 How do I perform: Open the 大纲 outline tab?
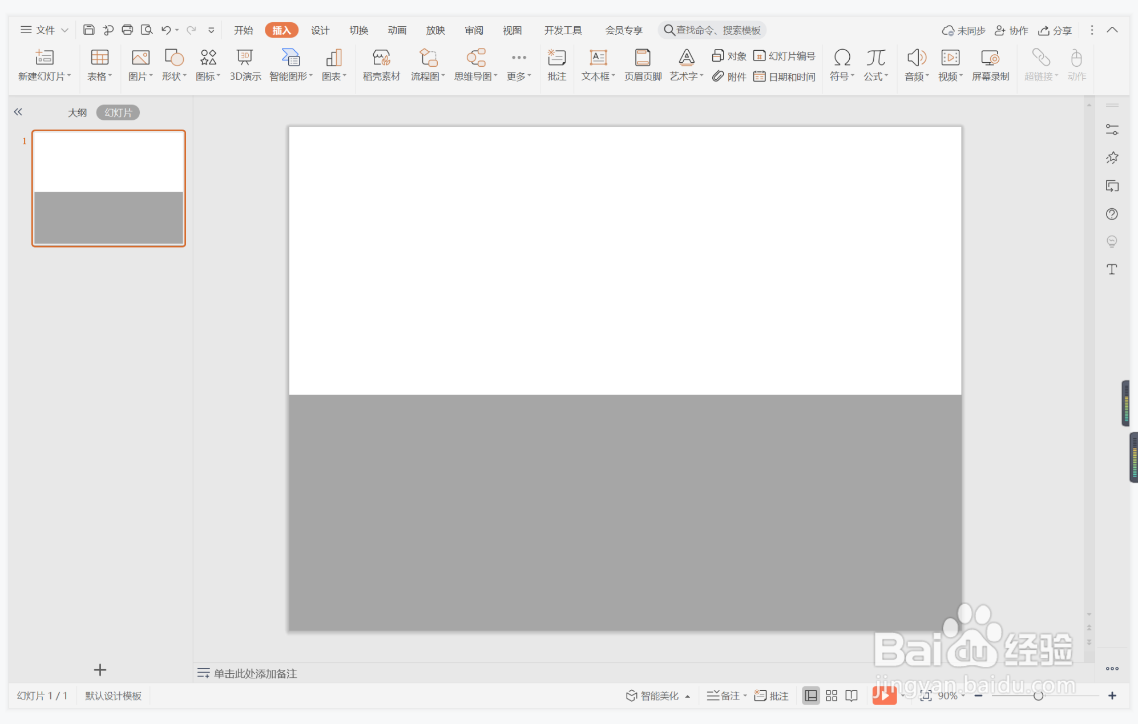click(77, 112)
